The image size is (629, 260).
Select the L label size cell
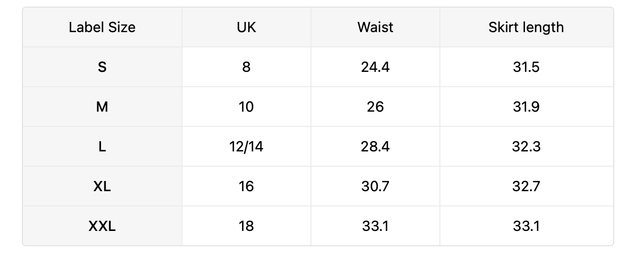102,146
